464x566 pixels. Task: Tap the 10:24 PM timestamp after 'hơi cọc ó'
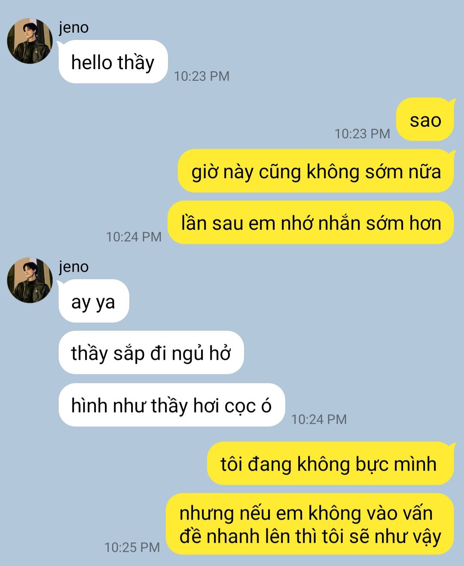319,419
